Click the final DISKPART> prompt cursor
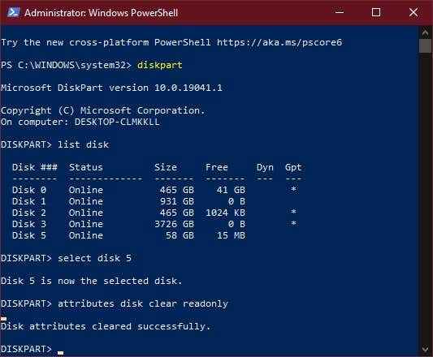This screenshot has width=433, height=357. (x=61, y=352)
